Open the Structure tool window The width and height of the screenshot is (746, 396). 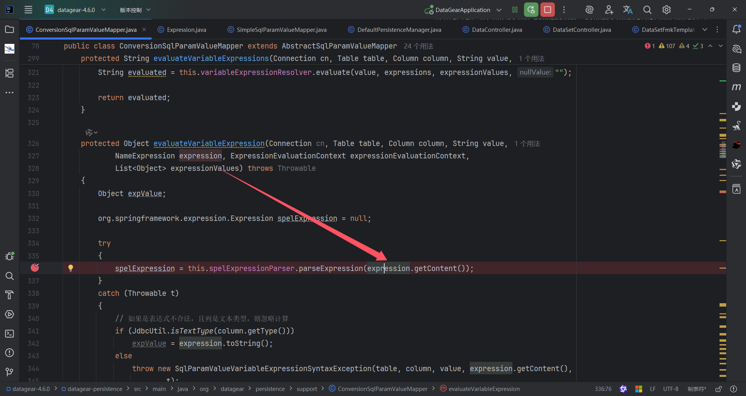point(9,73)
